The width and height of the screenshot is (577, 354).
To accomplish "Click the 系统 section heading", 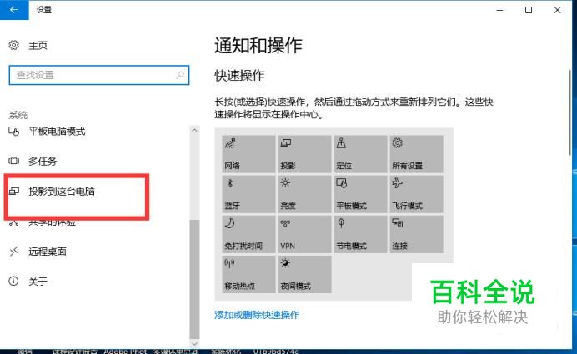I will [x=18, y=115].
